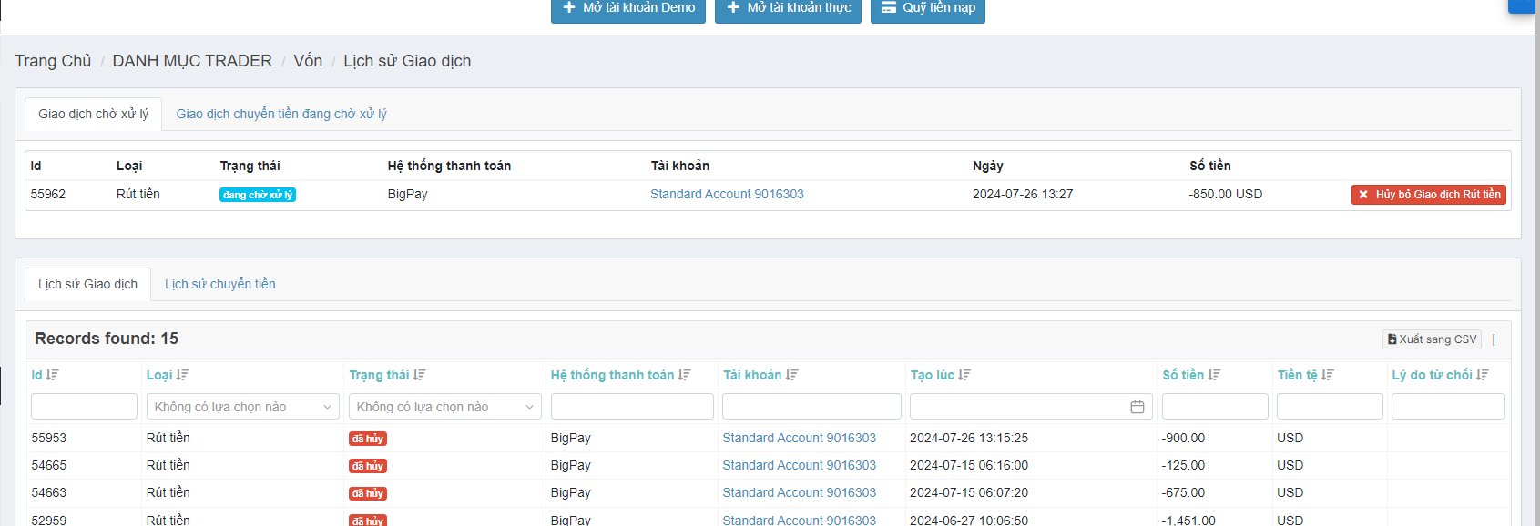
Task: Open the Vốn breadcrumb link
Action: click(x=308, y=61)
